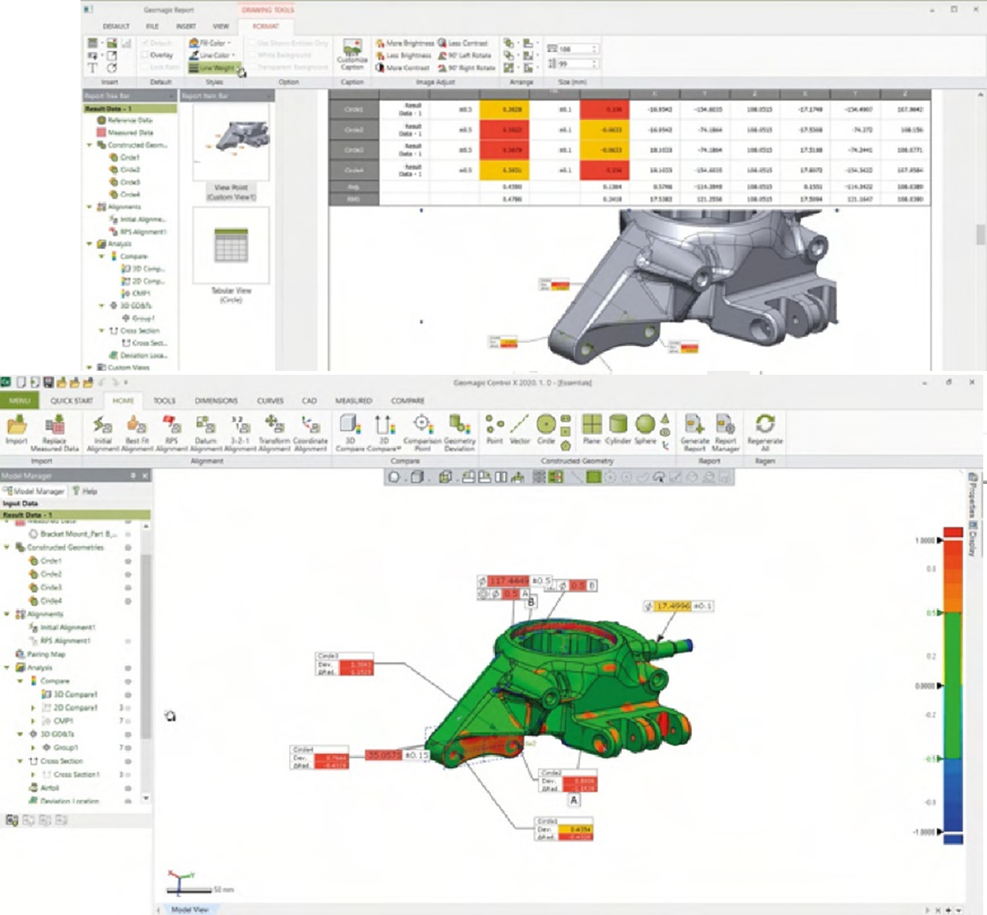Click the Import tool in Geomagic Control X

(17, 431)
